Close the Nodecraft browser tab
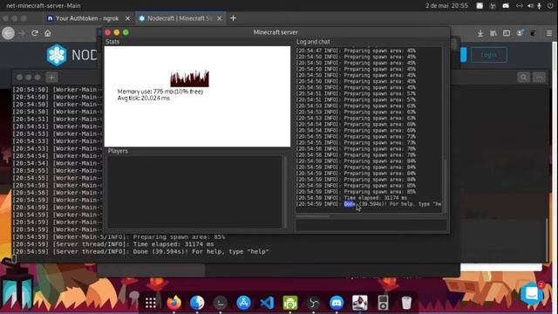 [x=219, y=18]
